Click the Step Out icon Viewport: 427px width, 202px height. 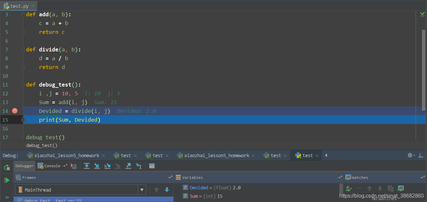tap(128, 166)
